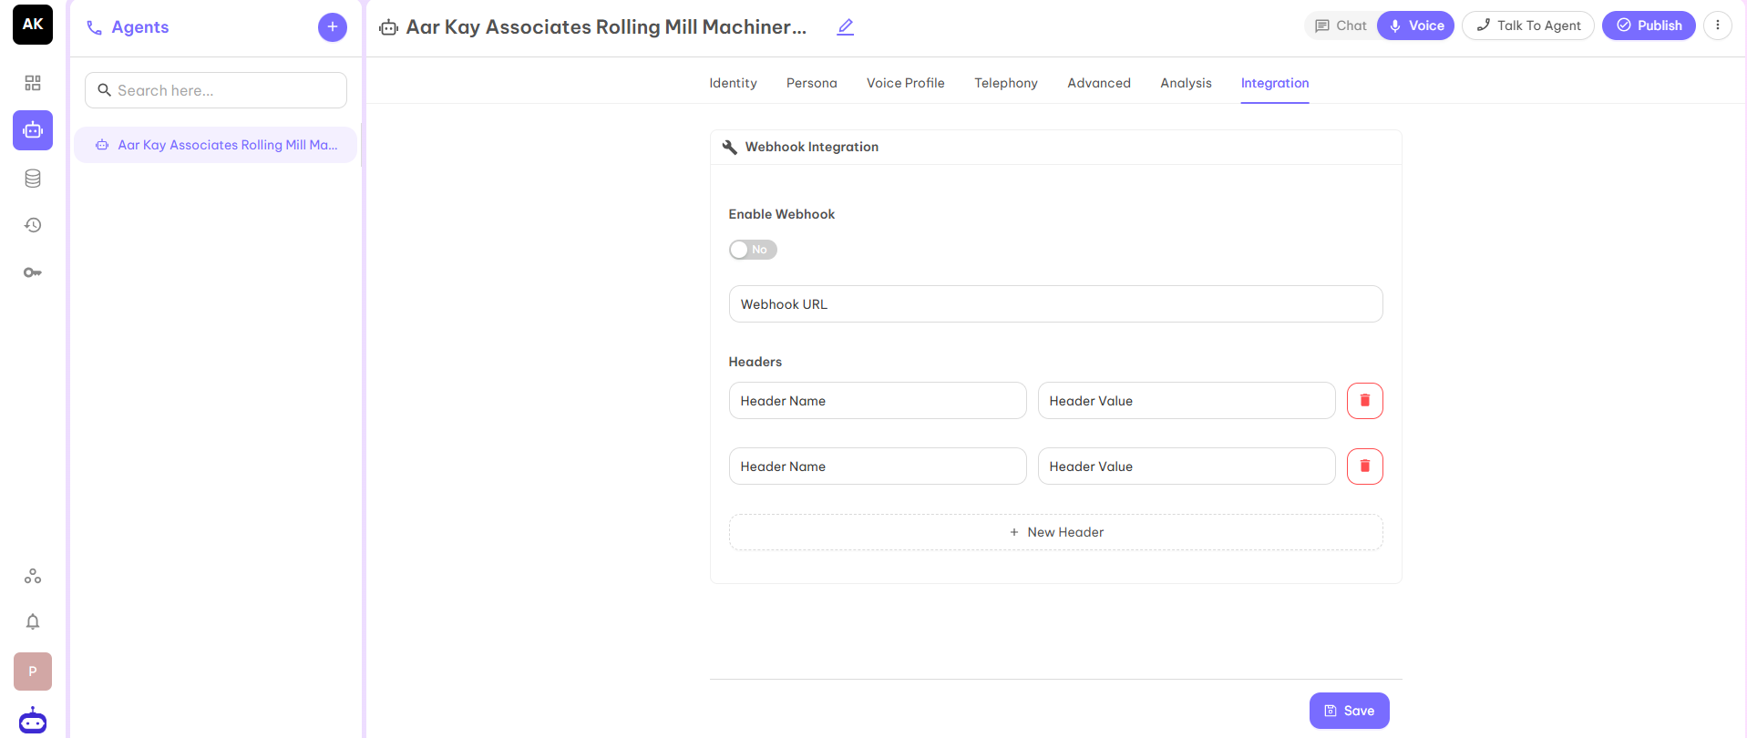Add a New Header row

1056,532
